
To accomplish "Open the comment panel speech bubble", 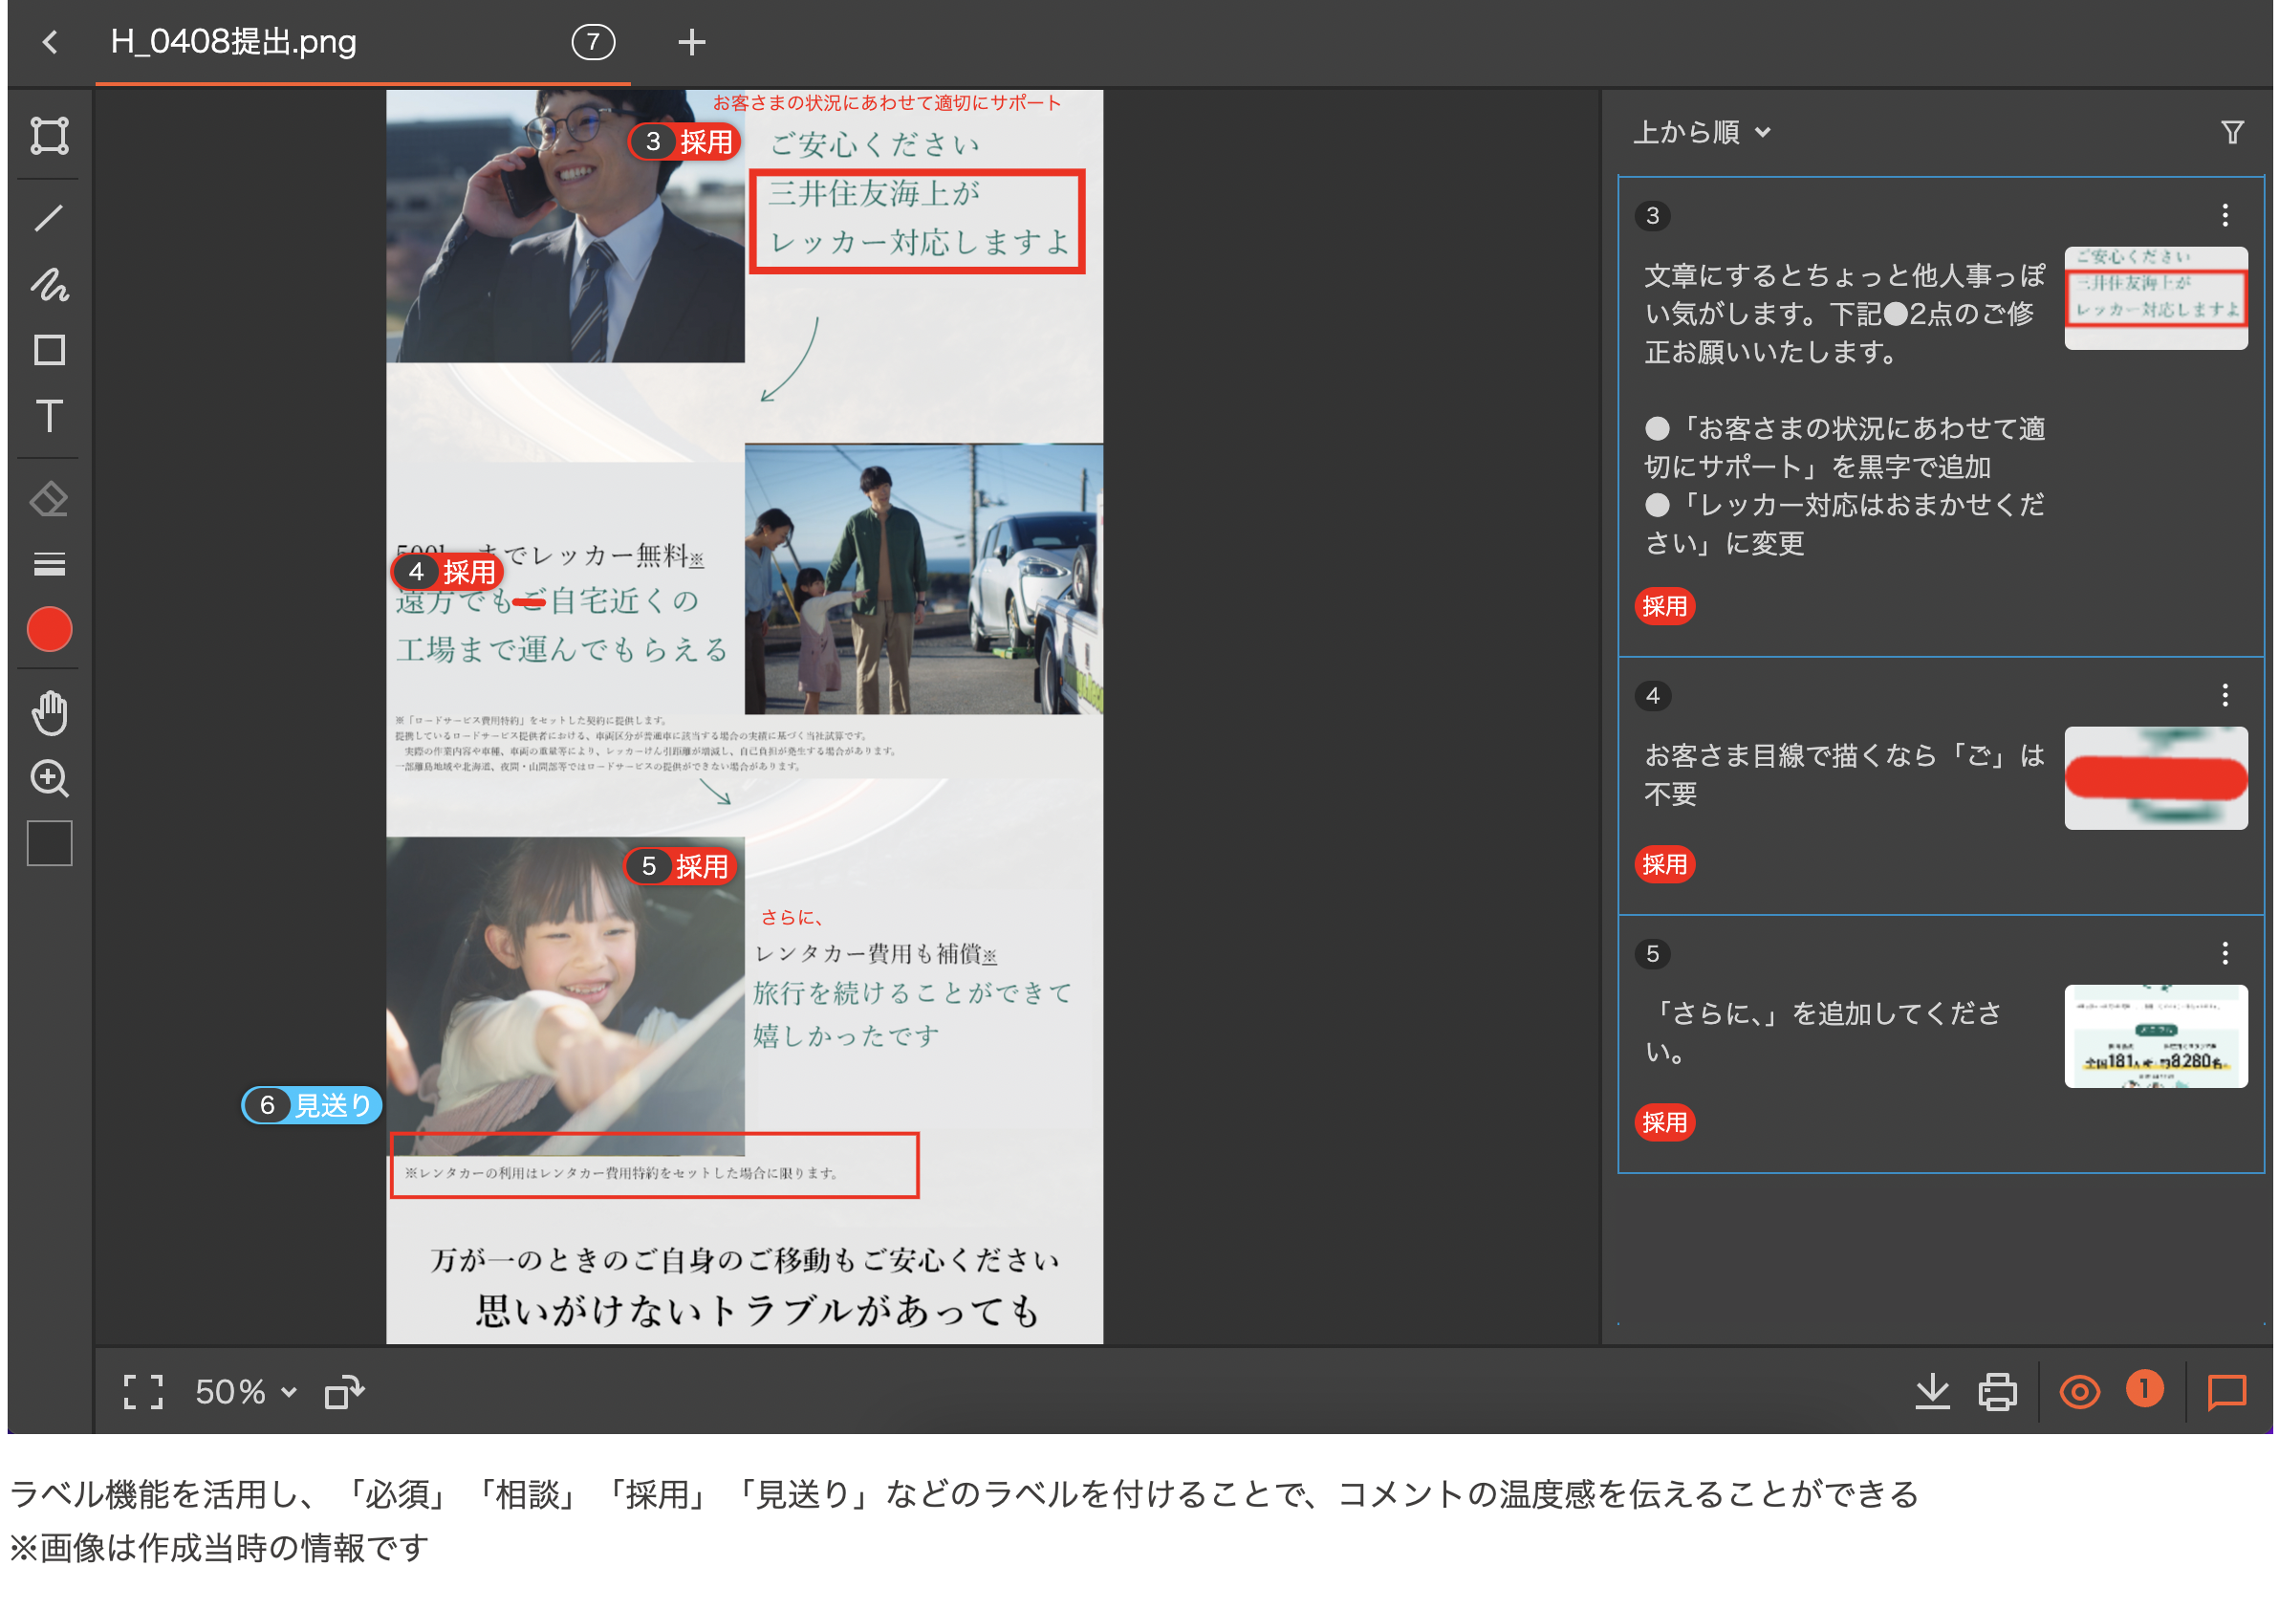I will tap(2226, 1392).
